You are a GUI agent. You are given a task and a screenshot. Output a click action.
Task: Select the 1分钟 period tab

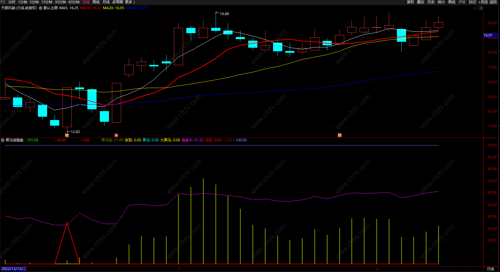(x=23, y=2)
